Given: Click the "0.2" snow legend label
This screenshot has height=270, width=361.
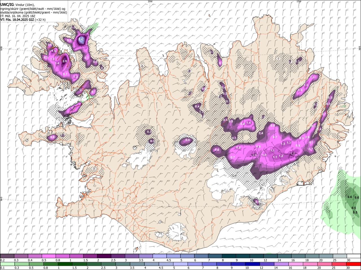Looking at the screenshot, I should click(x=2, y=260).
